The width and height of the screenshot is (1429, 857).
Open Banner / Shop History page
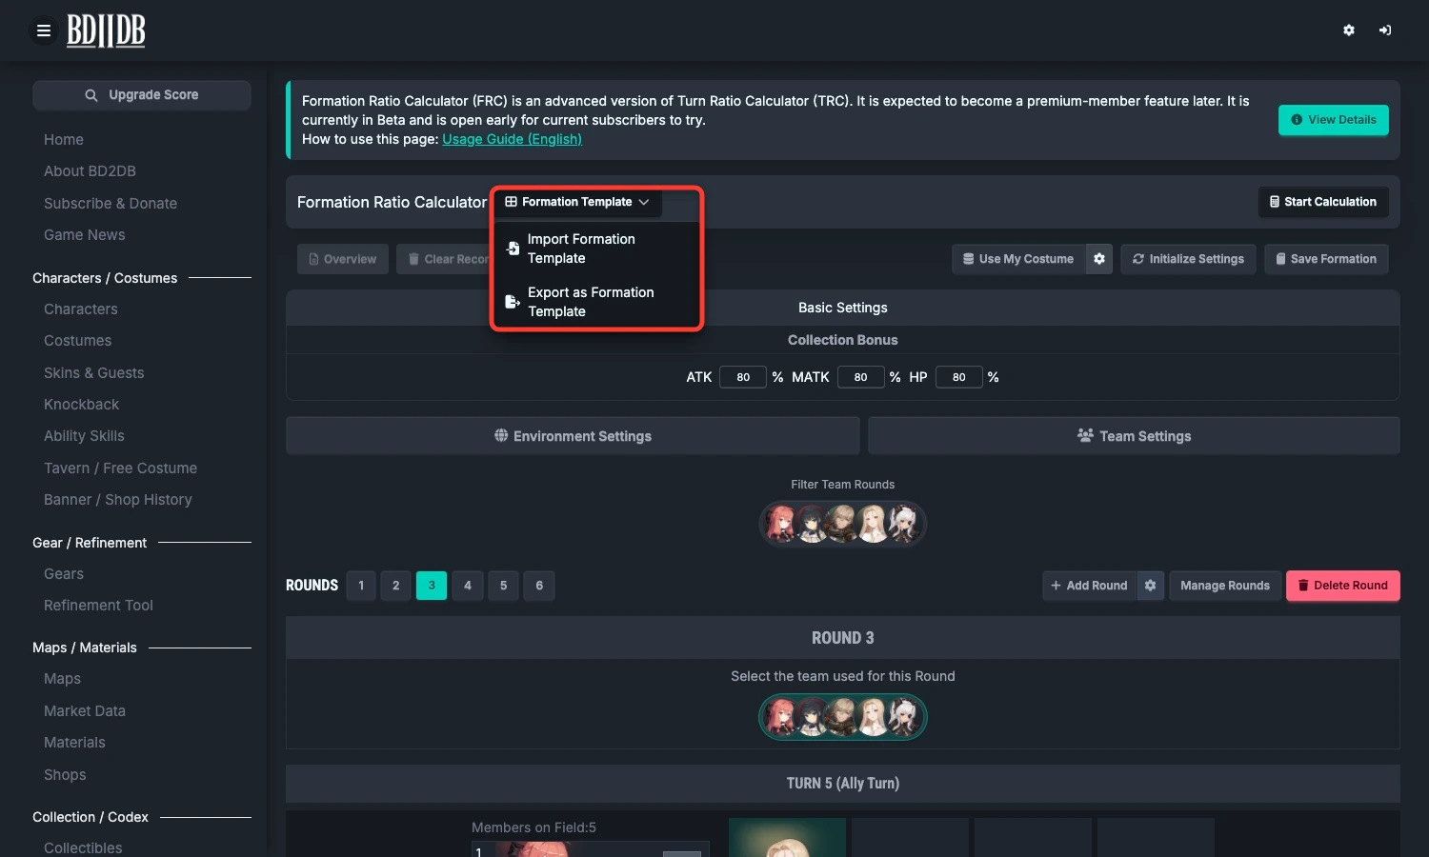point(118,500)
